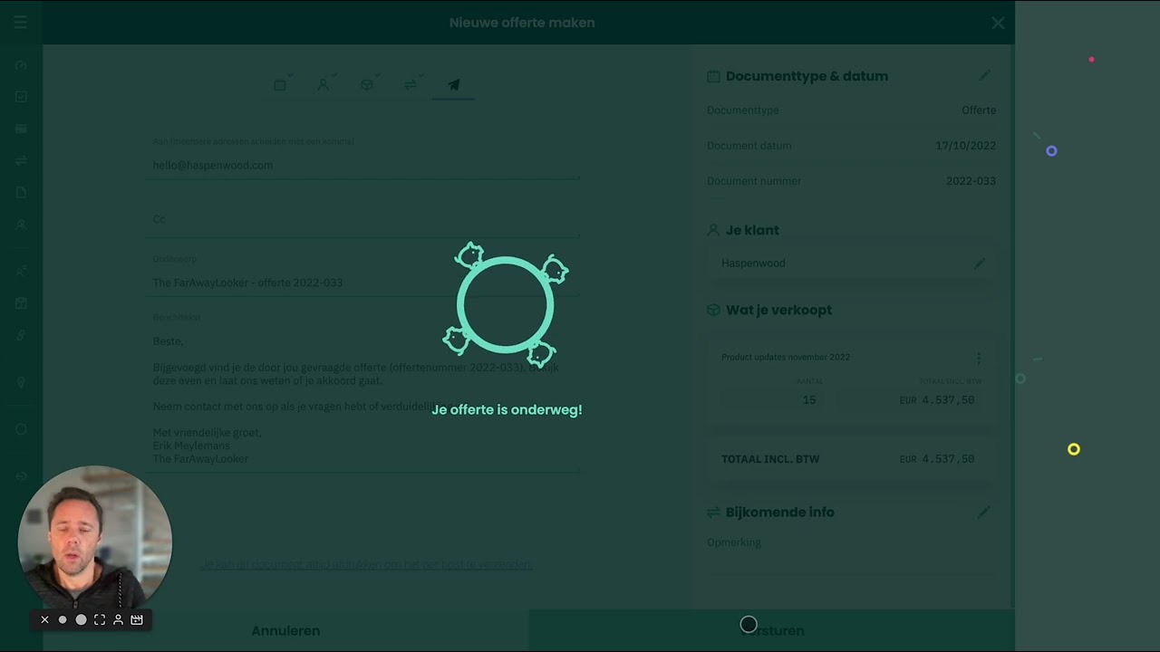
Task: Select the small camera bubble size
Action: point(63,620)
